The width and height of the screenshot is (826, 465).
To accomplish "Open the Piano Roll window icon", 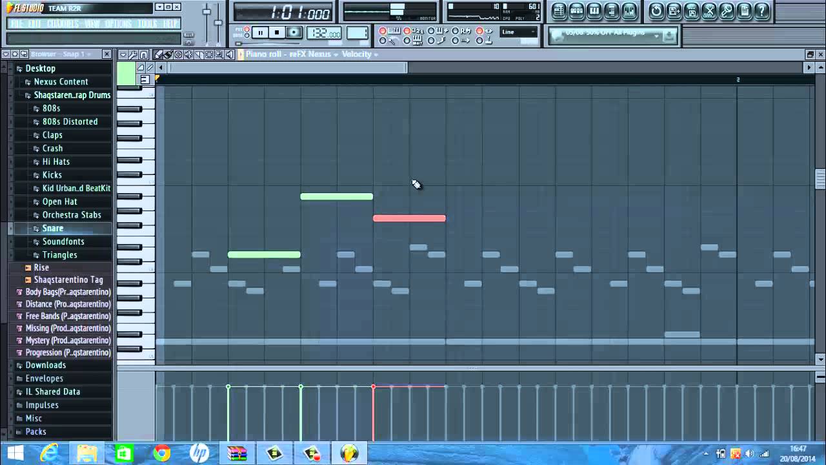I will click(594, 10).
